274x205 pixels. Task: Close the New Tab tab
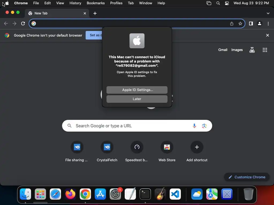coord(85,13)
